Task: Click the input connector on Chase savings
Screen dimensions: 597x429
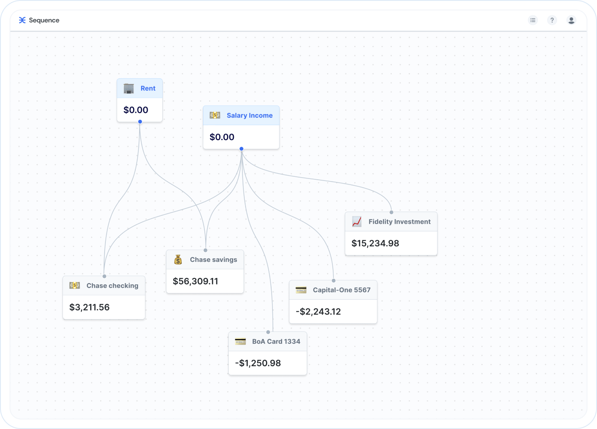Action: coord(206,251)
